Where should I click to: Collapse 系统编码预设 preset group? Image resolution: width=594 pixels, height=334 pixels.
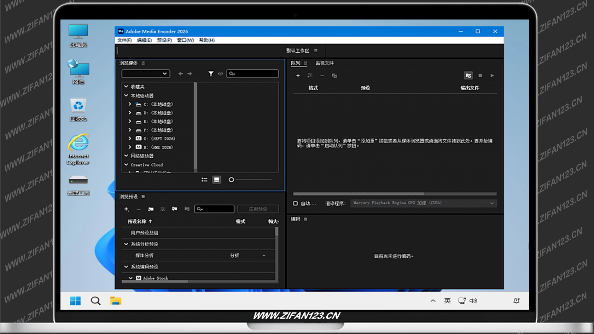[126, 266]
